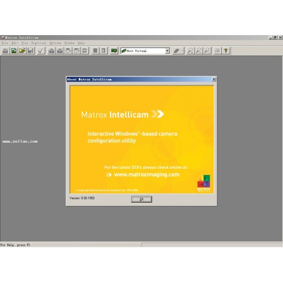Open the Window menu
Viewport: 283px width, 283px height.
click(70, 43)
